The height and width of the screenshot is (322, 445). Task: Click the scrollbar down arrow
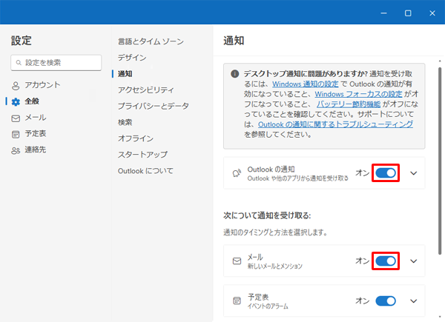[x=440, y=317]
